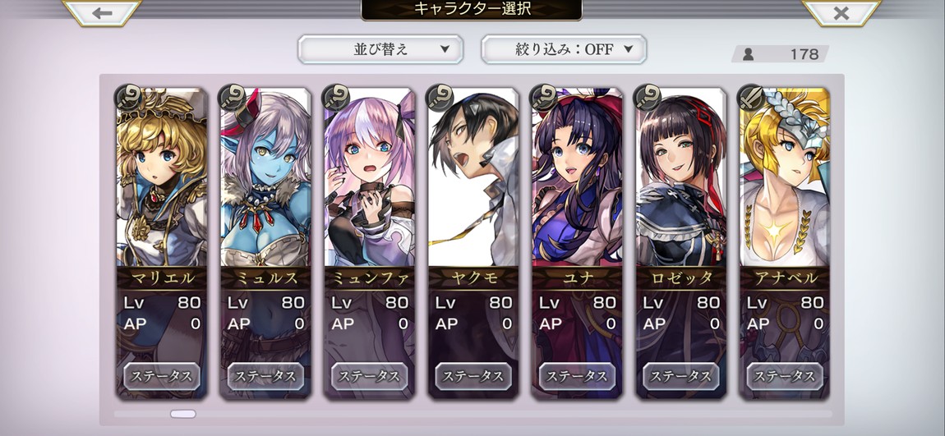Click the sword weapon icon on アナベル's card

coord(752,98)
